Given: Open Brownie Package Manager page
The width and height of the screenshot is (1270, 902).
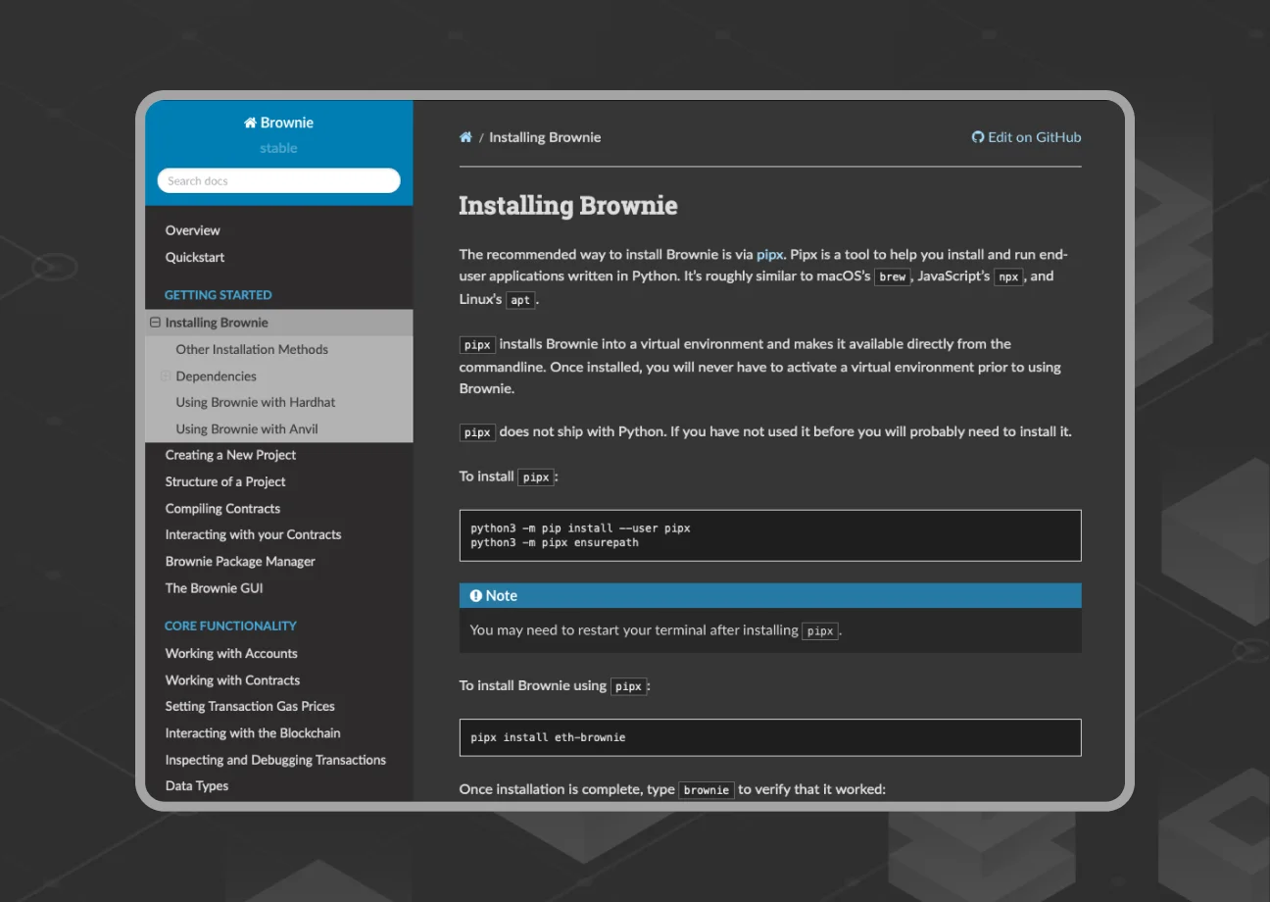Looking at the screenshot, I should pyautogui.click(x=240, y=561).
